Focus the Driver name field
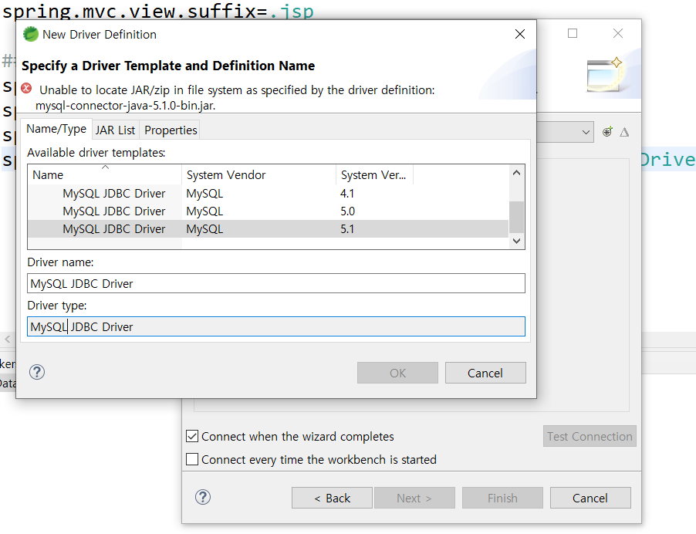The height and width of the screenshot is (534, 696). pyautogui.click(x=276, y=283)
